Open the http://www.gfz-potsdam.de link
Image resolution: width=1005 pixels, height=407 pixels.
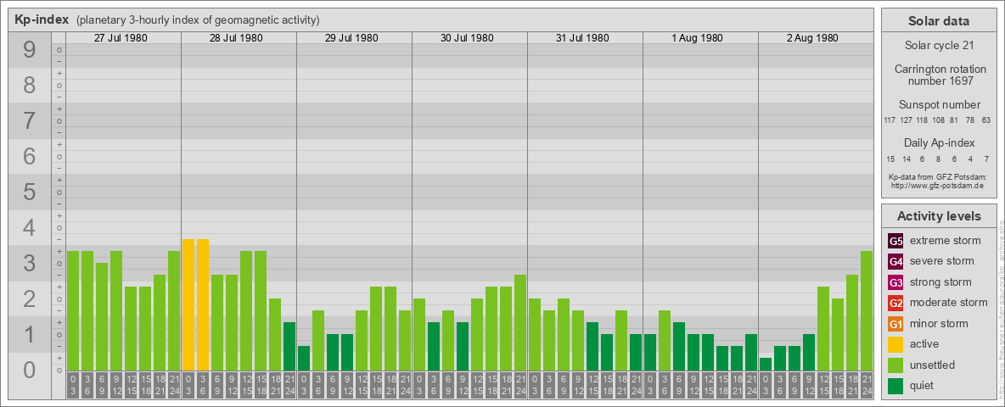[x=939, y=185]
